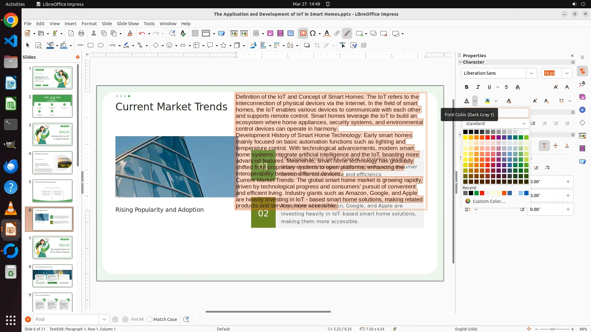Open the font name dropdown
The width and height of the screenshot is (591, 332).
pos(531,73)
